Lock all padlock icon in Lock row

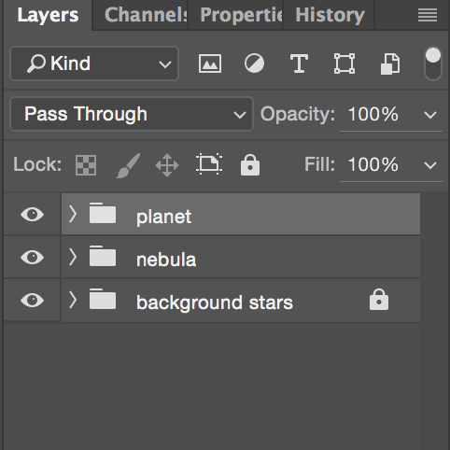[250, 165]
